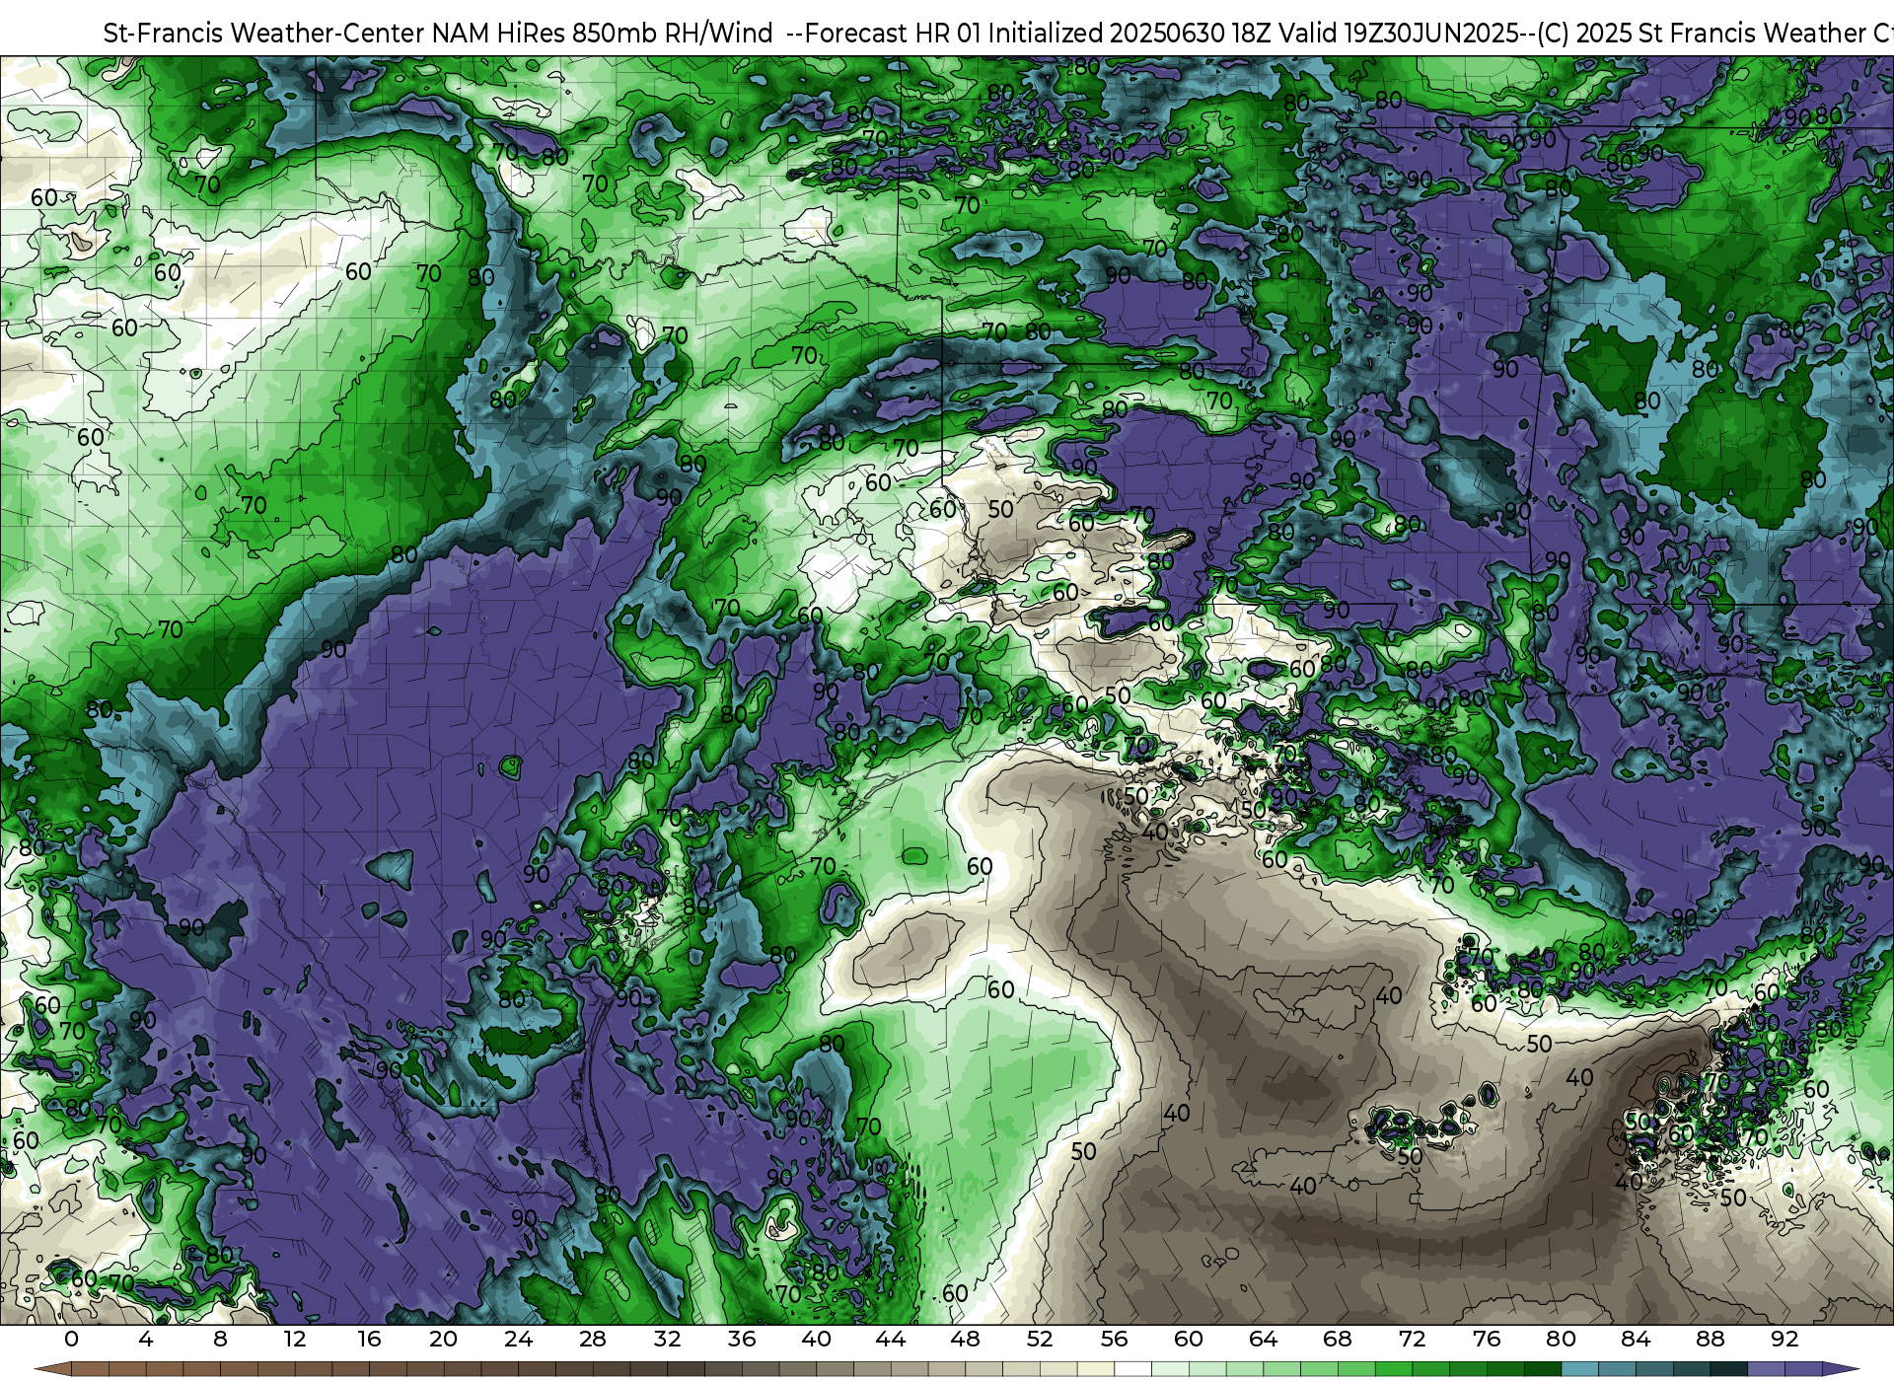
Task: Pick the teal colorbar segment right of 80
Action: click(1579, 1369)
